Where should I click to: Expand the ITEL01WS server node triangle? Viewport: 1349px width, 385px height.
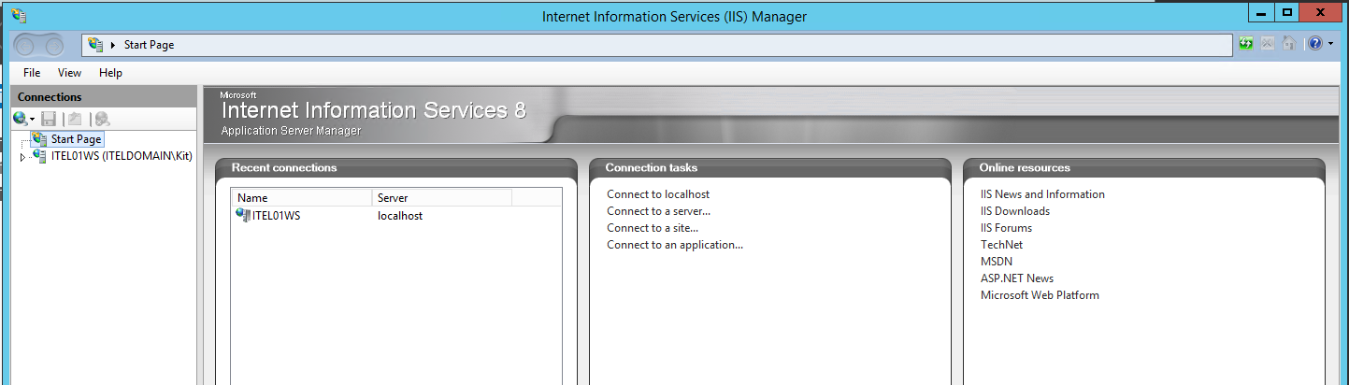22,157
